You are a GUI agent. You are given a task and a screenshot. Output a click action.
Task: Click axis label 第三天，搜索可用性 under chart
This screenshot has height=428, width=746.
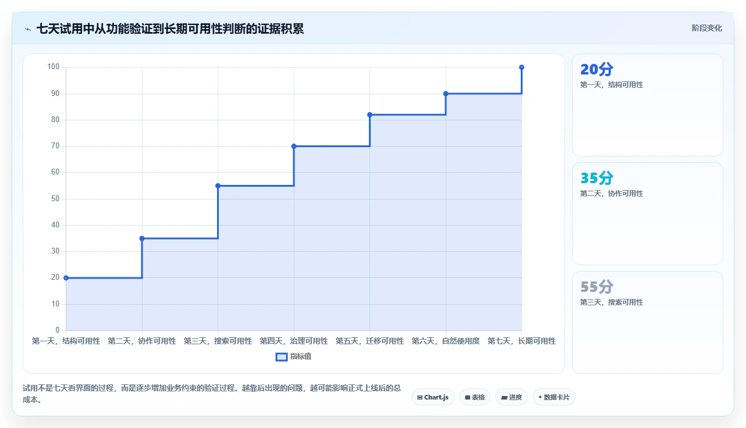218,341
